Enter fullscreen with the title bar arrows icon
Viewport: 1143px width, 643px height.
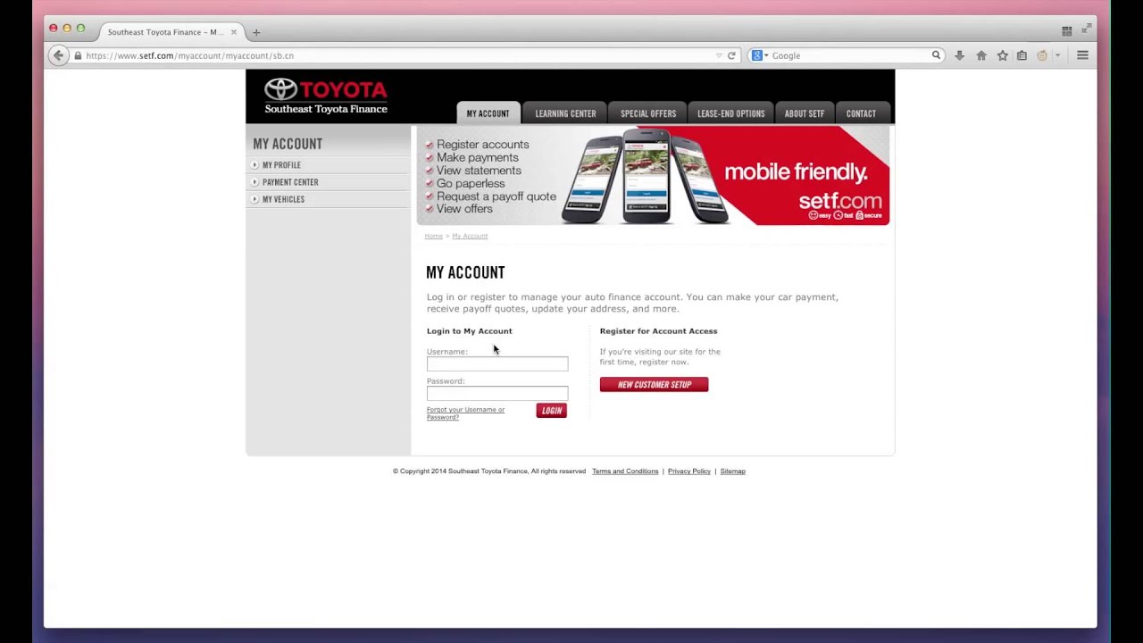tap(1087, 29)
